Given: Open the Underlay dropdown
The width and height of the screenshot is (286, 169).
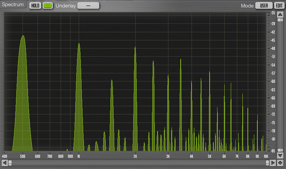Looking at the screenshot, I should (x=88, y=6).
